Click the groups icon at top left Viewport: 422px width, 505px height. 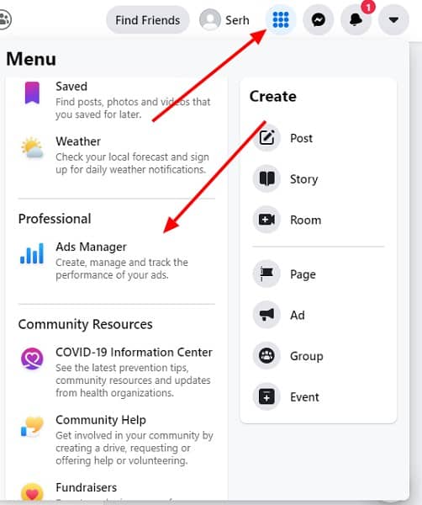pos(4,19)
